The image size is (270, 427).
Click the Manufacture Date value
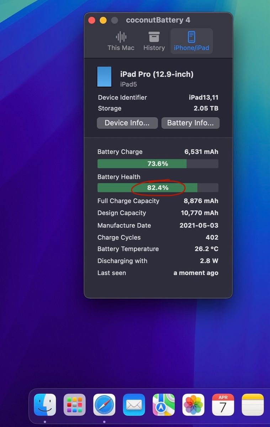[x=199, y=225]
